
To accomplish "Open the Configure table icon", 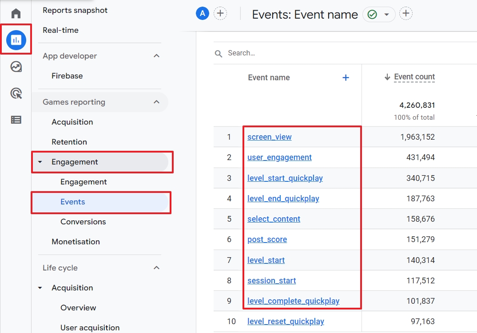I will [x=16, y=120].
